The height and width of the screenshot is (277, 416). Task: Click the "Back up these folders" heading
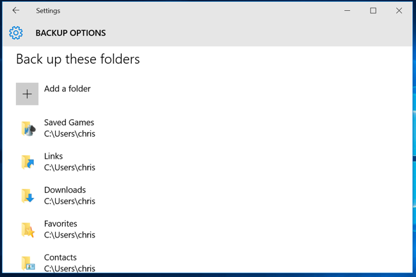[77, 59]
